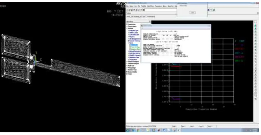
Task: Select Current LS under Solve
Action: 134,45
